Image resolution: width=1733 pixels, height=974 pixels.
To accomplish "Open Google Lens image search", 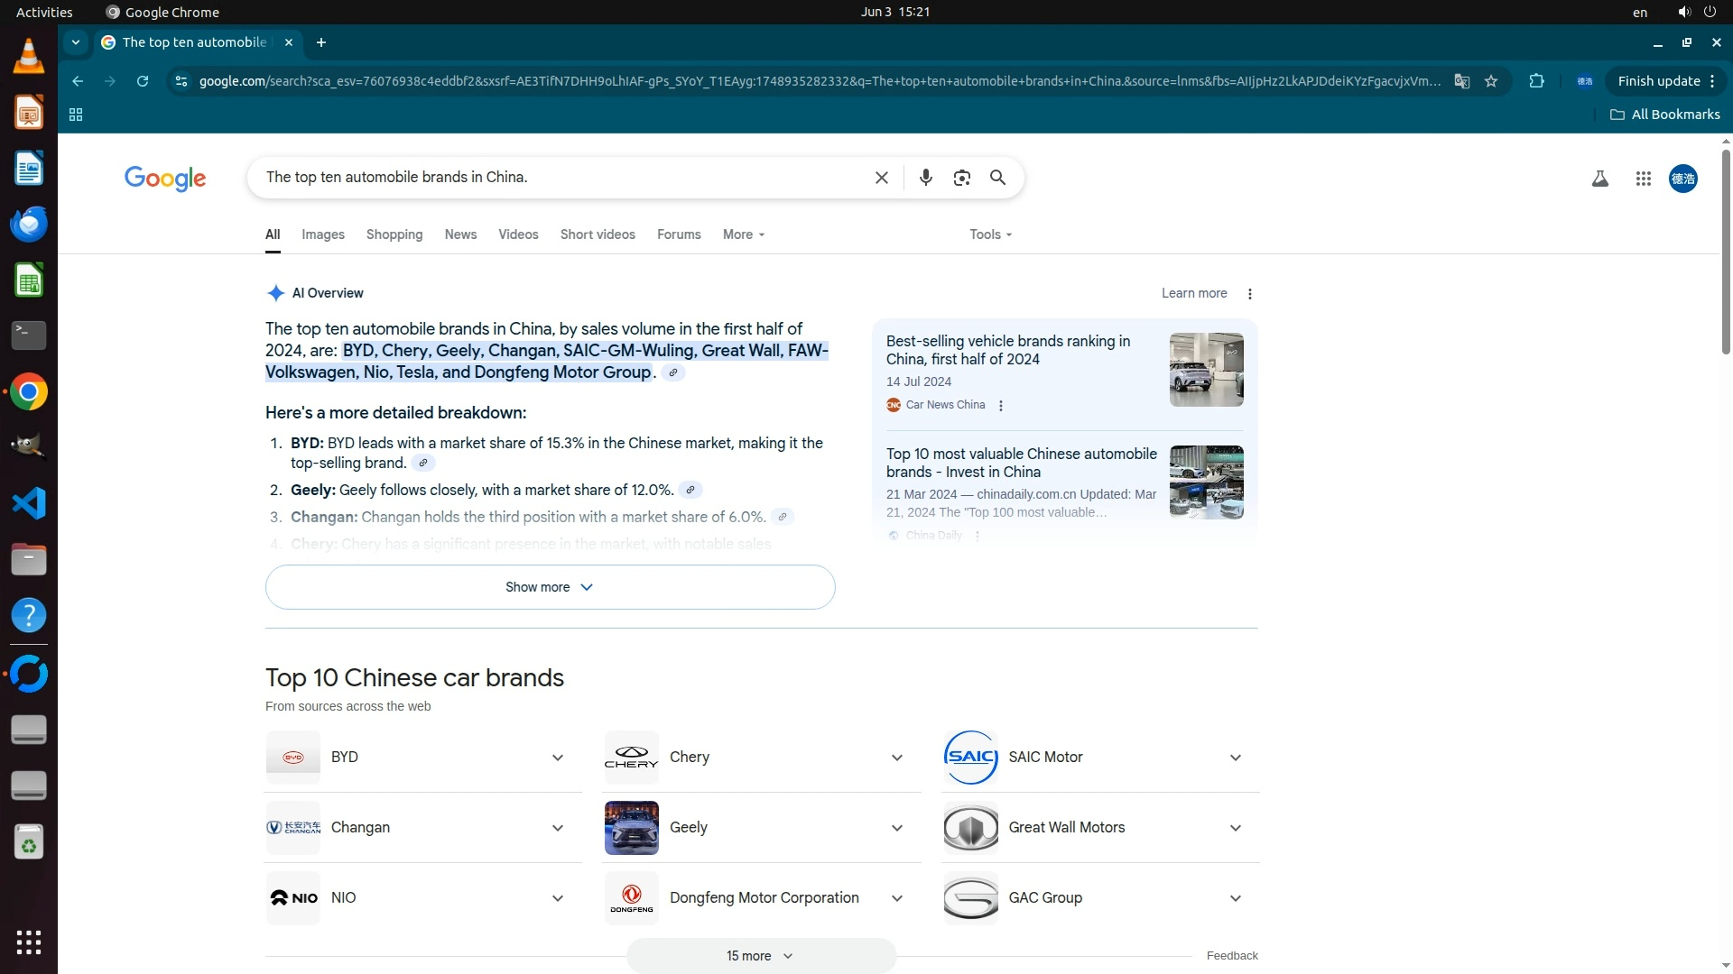I will [x=961, y=178].
